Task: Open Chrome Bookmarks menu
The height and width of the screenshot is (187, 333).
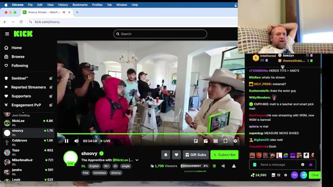Action: pyautogui.click(x=80, y=5)
